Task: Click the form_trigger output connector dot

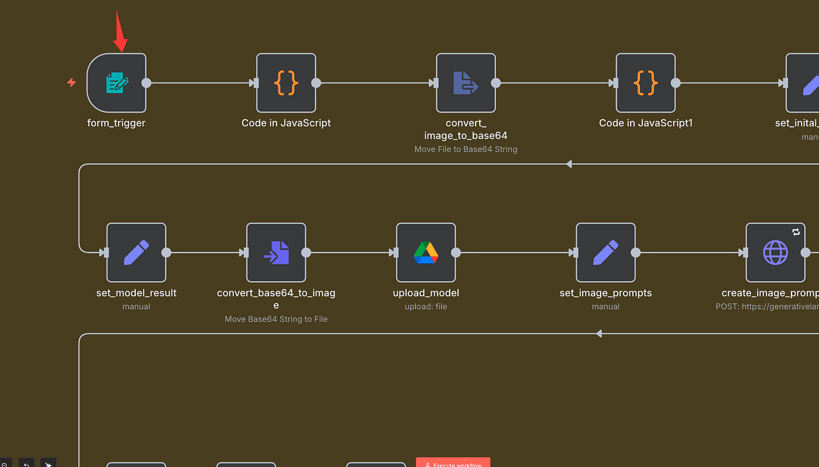Action: point(146,83)
